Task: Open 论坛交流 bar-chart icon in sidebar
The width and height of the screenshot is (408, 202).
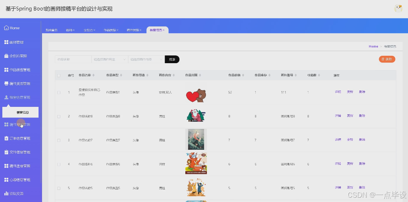Action: [6, 193]
